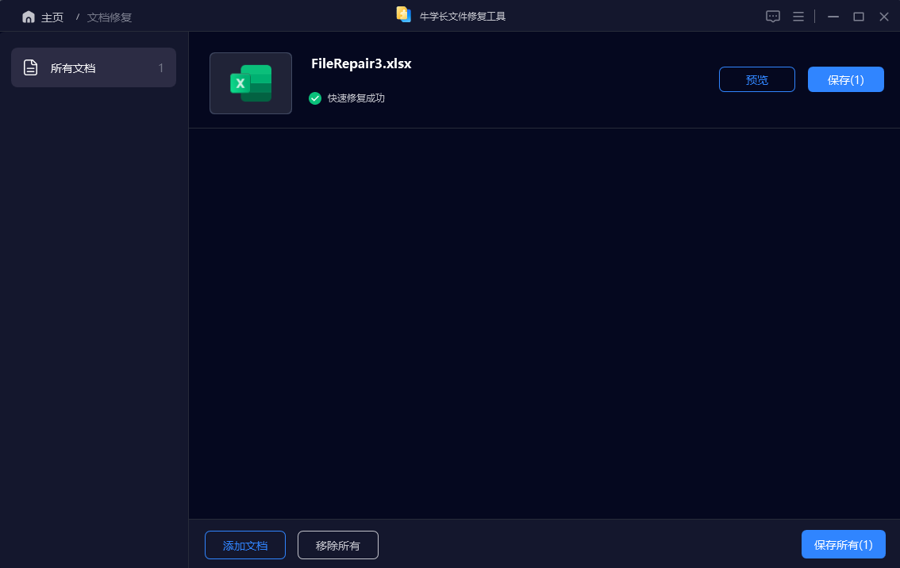This screenshot has height=568, width=900.
Task: Maximize the window
Action: tap(858, 17)
